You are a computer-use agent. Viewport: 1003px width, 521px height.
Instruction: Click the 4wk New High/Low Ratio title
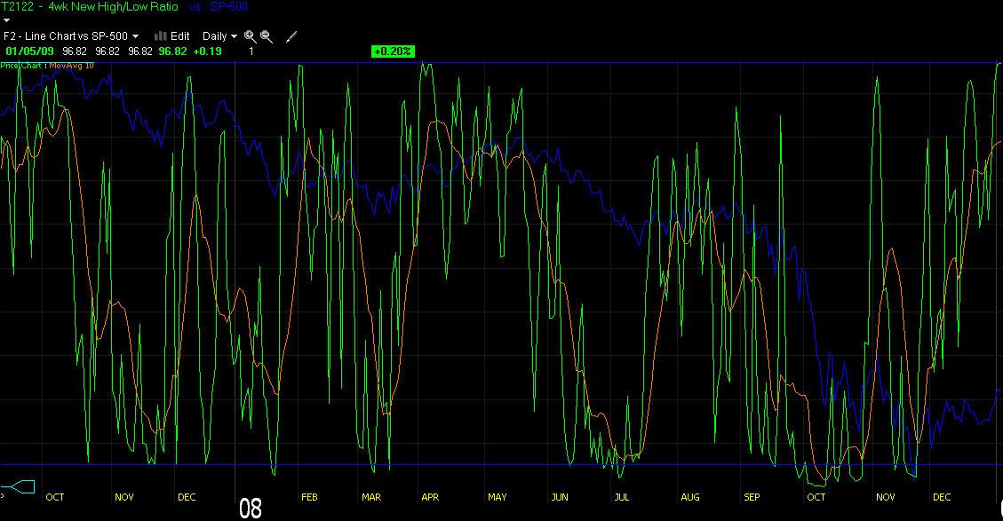click(x=113, y=7)
